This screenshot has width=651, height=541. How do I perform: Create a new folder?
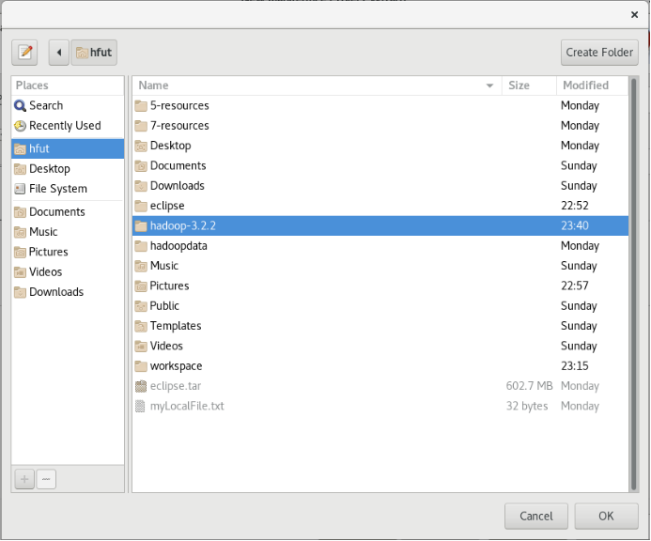point(599,53)
